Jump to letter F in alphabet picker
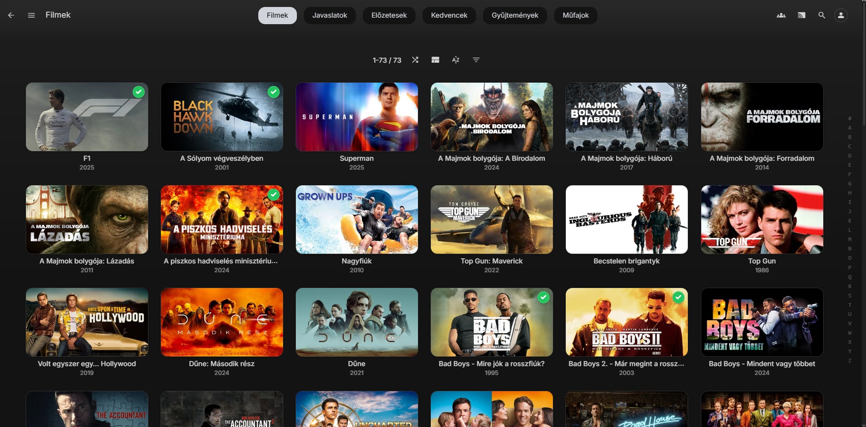866x427 pixels. click(850, 174)
